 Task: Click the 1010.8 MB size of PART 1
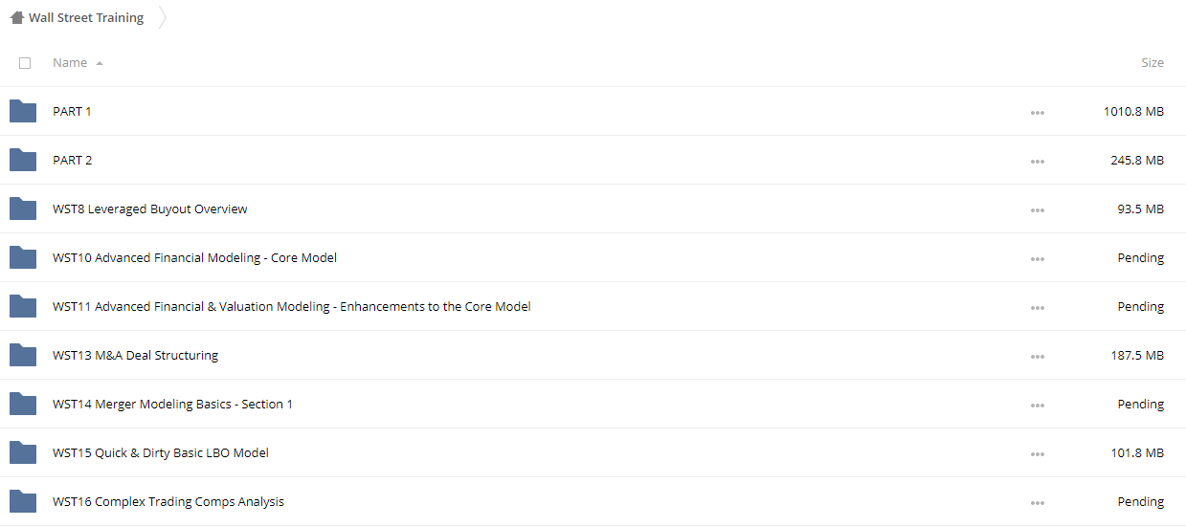click(1133, 112)
